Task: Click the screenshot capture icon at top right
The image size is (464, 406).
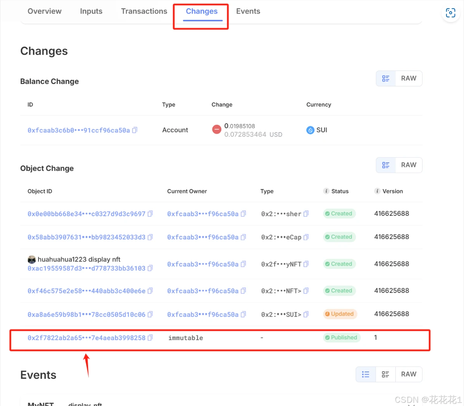Action: click(450, 13)
